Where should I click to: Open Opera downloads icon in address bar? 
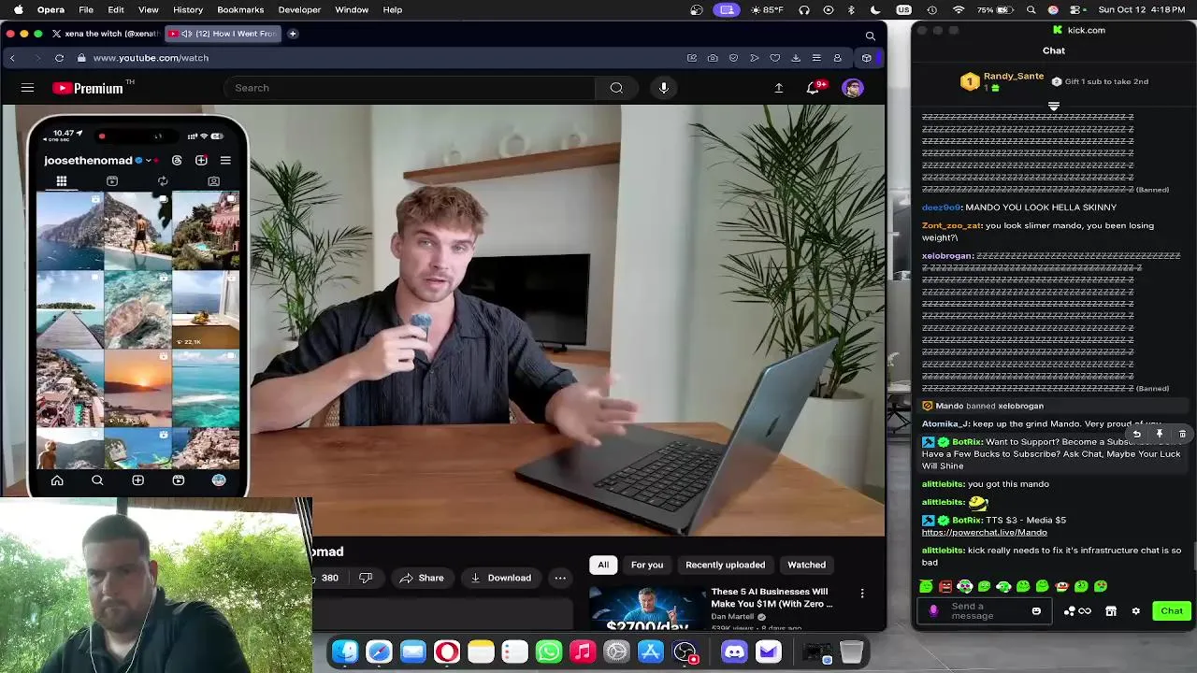click(796, 58)
